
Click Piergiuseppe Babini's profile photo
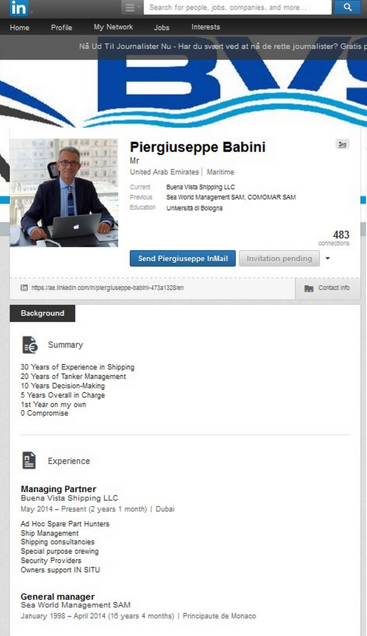coord(64,193)
